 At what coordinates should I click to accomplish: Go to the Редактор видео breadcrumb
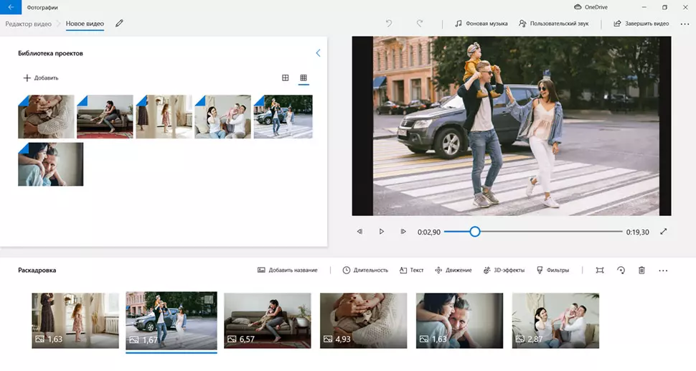[29, 24]
